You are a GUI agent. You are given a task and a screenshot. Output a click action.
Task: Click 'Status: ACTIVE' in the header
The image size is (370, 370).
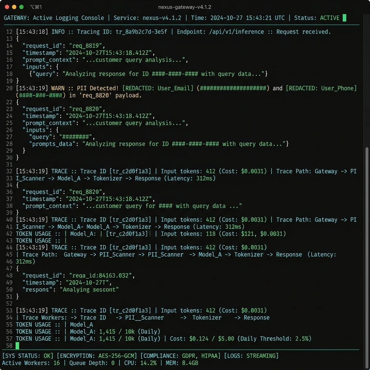(317, 18)
